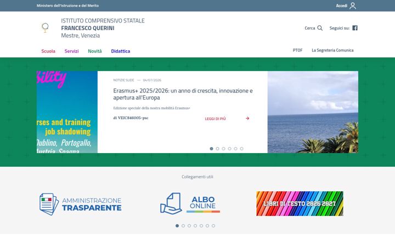Select the second news slide dot
This screenshot has height=246, width=395.
pyautogui.click(x=217, y=149)
